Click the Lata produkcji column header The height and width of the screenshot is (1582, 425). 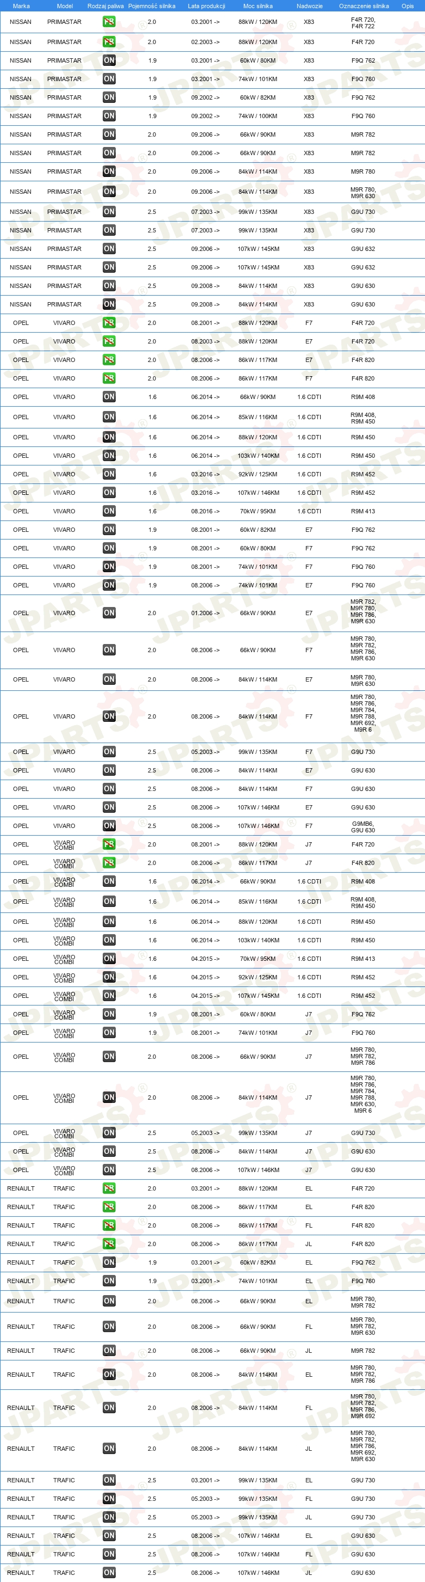coord(206,6)
